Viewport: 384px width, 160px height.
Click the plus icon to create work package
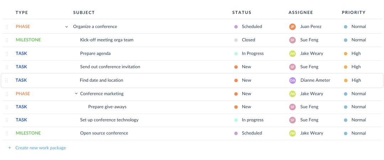tap(10, 148)
